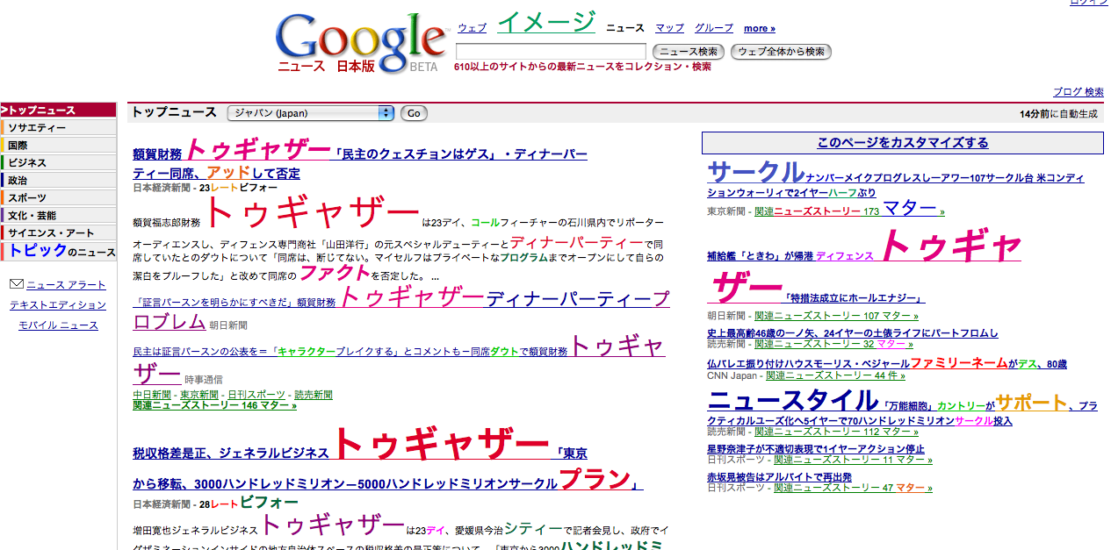The width and height of the screenshot is (1111, 550).
Task: Focus the news search input field
Action: coord(551,52)
